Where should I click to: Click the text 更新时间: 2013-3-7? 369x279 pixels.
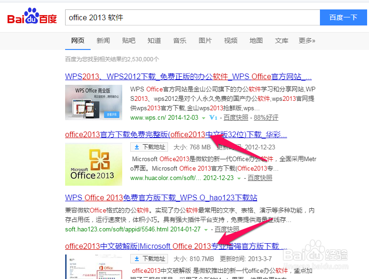(x=246, y=259)
